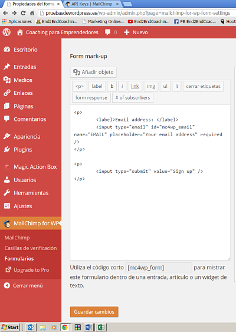236x332 pixels.
Task: Reload the page with refresh icon
Action: click(23, 13)
